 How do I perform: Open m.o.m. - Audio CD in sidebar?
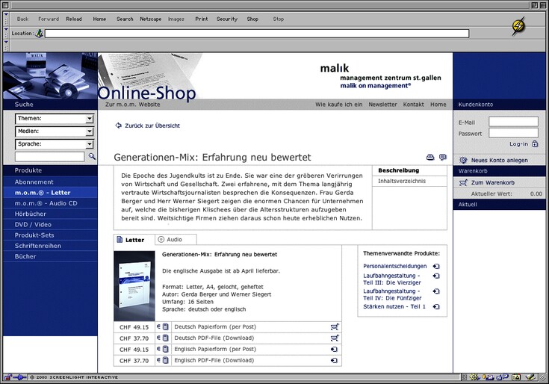pyautogui.click(x=51, y=203)
